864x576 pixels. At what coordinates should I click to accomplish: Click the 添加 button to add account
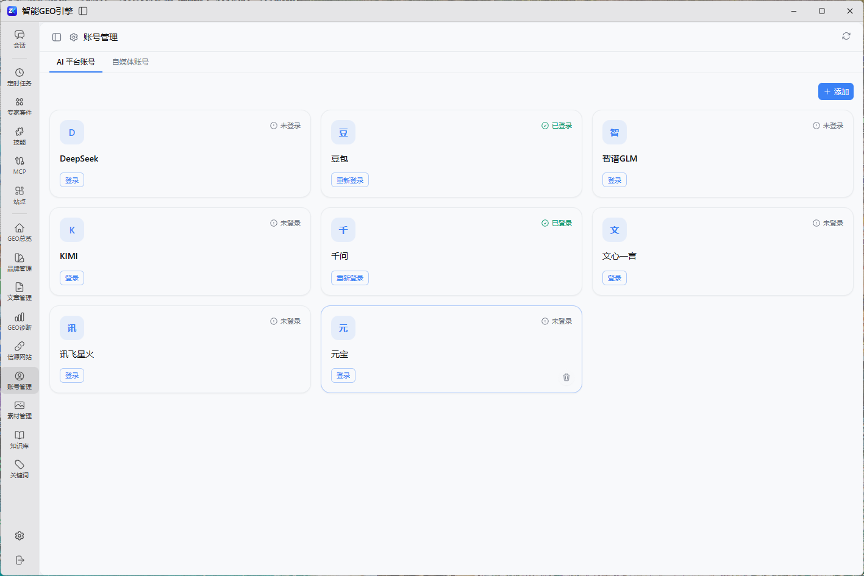(836, 91)
